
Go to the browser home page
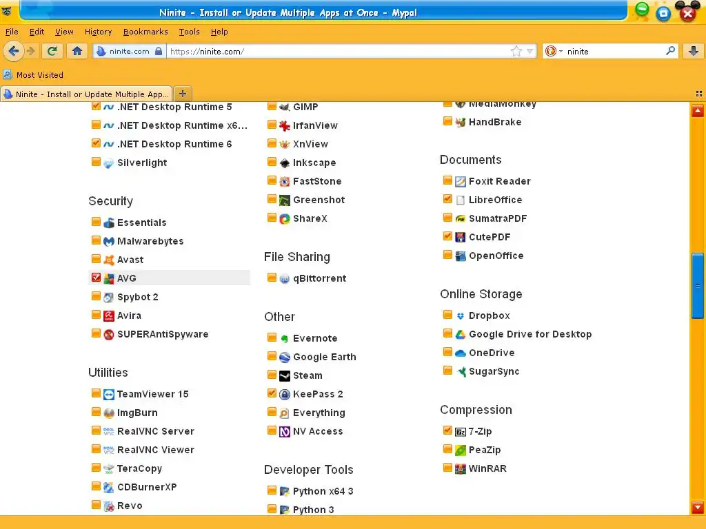[77, 51]
